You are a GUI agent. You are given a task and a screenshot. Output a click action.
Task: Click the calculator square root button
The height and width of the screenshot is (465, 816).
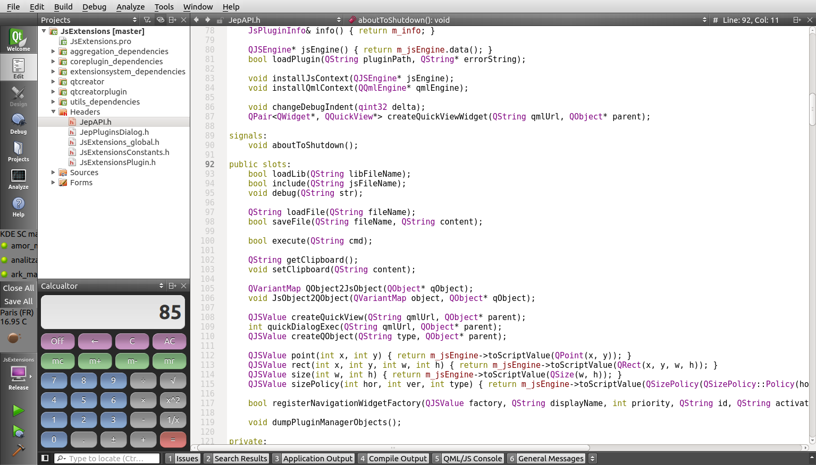coord(173,380)
